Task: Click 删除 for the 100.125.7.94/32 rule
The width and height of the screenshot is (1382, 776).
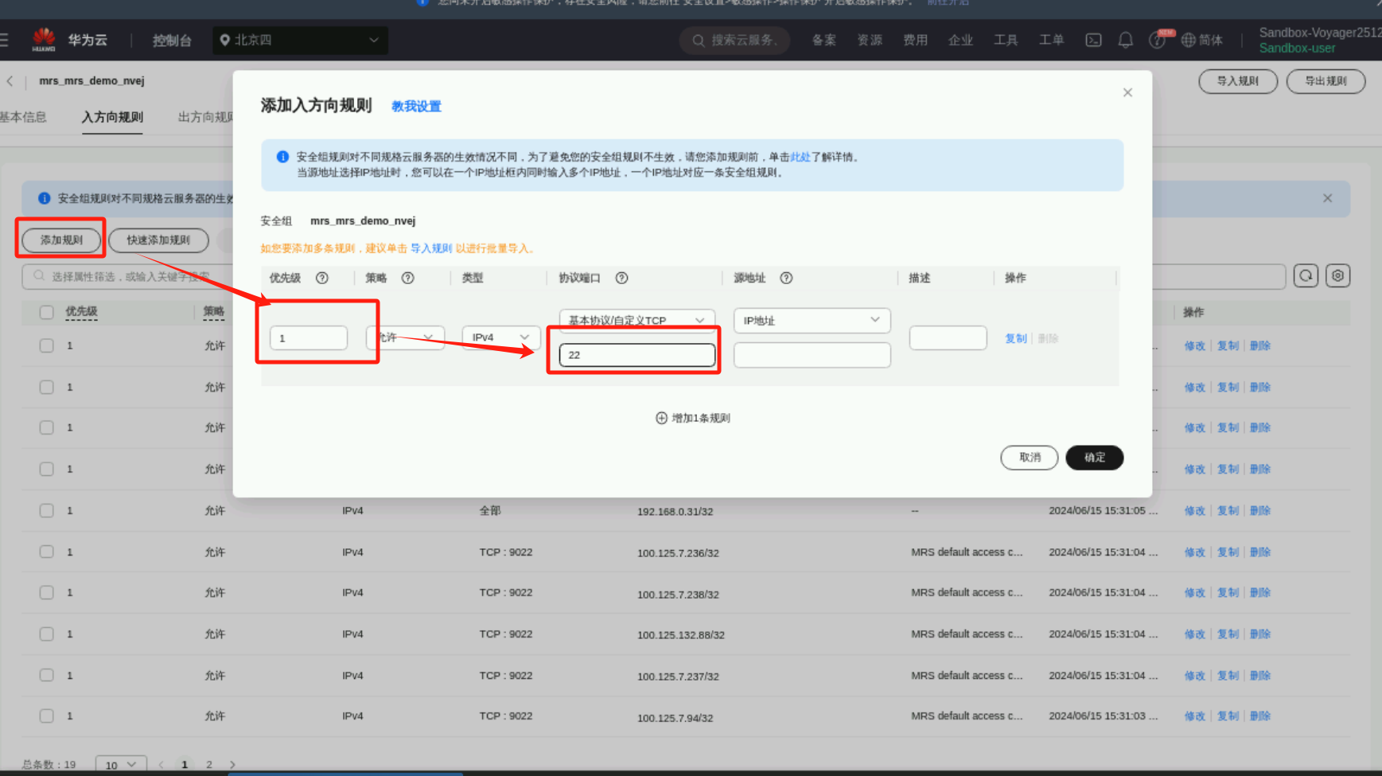Action: 1260,716
